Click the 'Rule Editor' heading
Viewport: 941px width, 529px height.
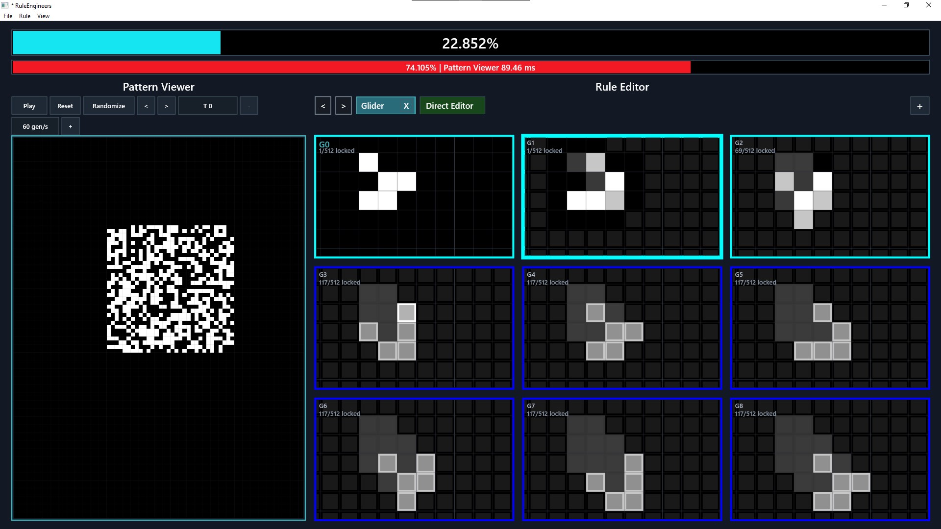(622, 87)
